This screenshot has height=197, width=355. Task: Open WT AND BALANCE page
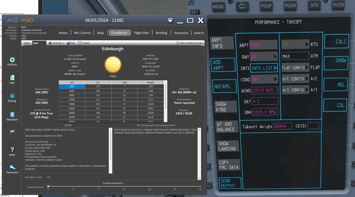(227, 127)
